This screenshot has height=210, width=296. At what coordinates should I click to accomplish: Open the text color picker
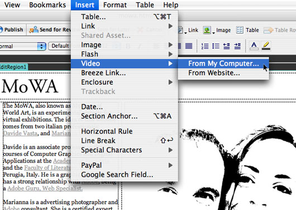coord(254,46)
